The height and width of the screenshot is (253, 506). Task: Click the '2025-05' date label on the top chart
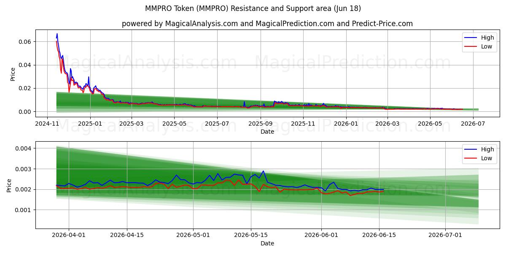[x=175, y=124]
